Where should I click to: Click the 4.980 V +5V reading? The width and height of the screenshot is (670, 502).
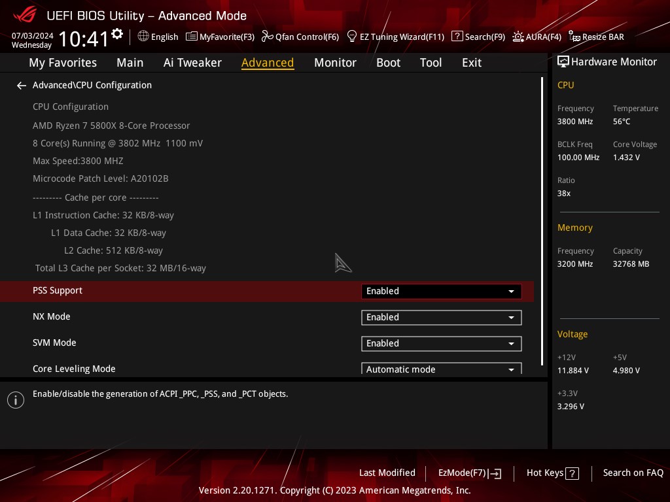(x=626, y=371)
